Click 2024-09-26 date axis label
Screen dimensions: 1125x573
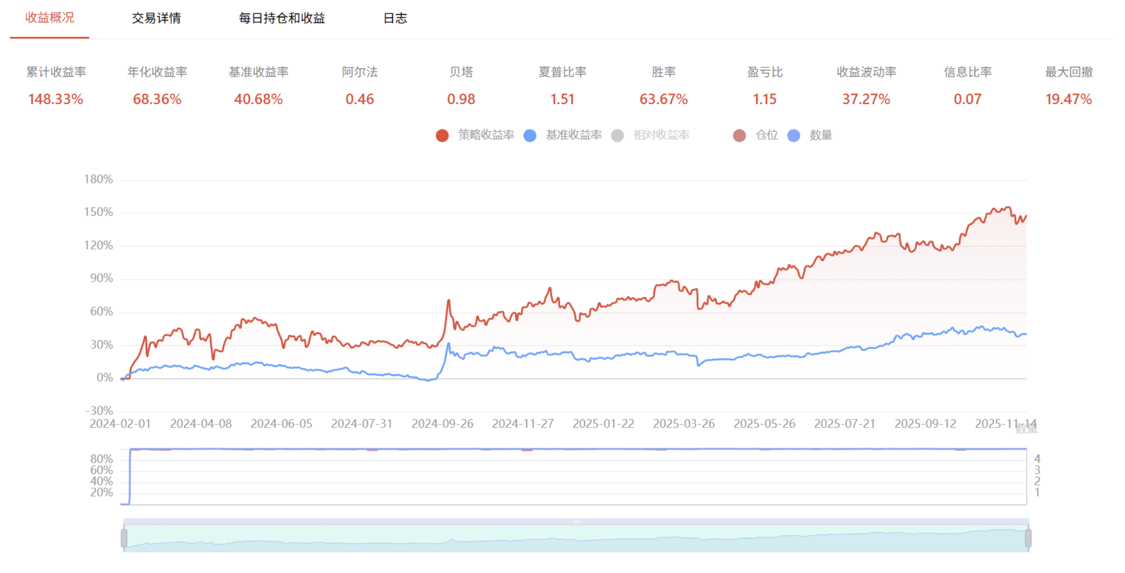click(442, 424)
